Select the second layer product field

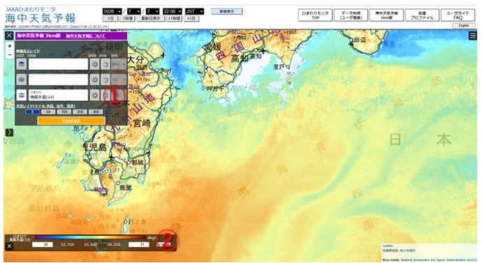pos(58,80)
